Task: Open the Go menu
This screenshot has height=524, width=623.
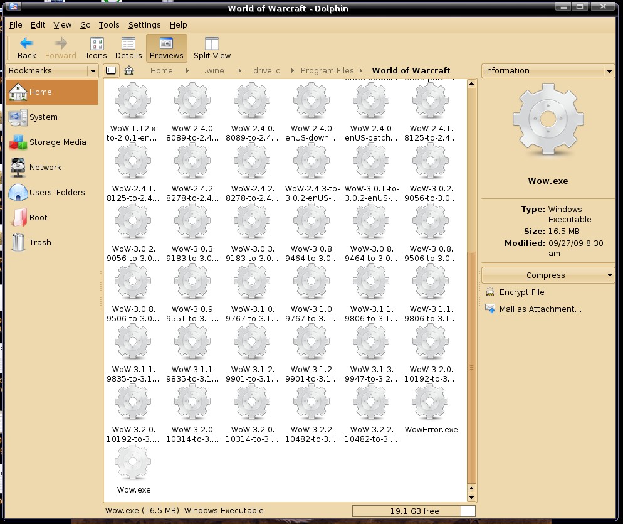Action: pyautogui.click(x=85, y=25)
